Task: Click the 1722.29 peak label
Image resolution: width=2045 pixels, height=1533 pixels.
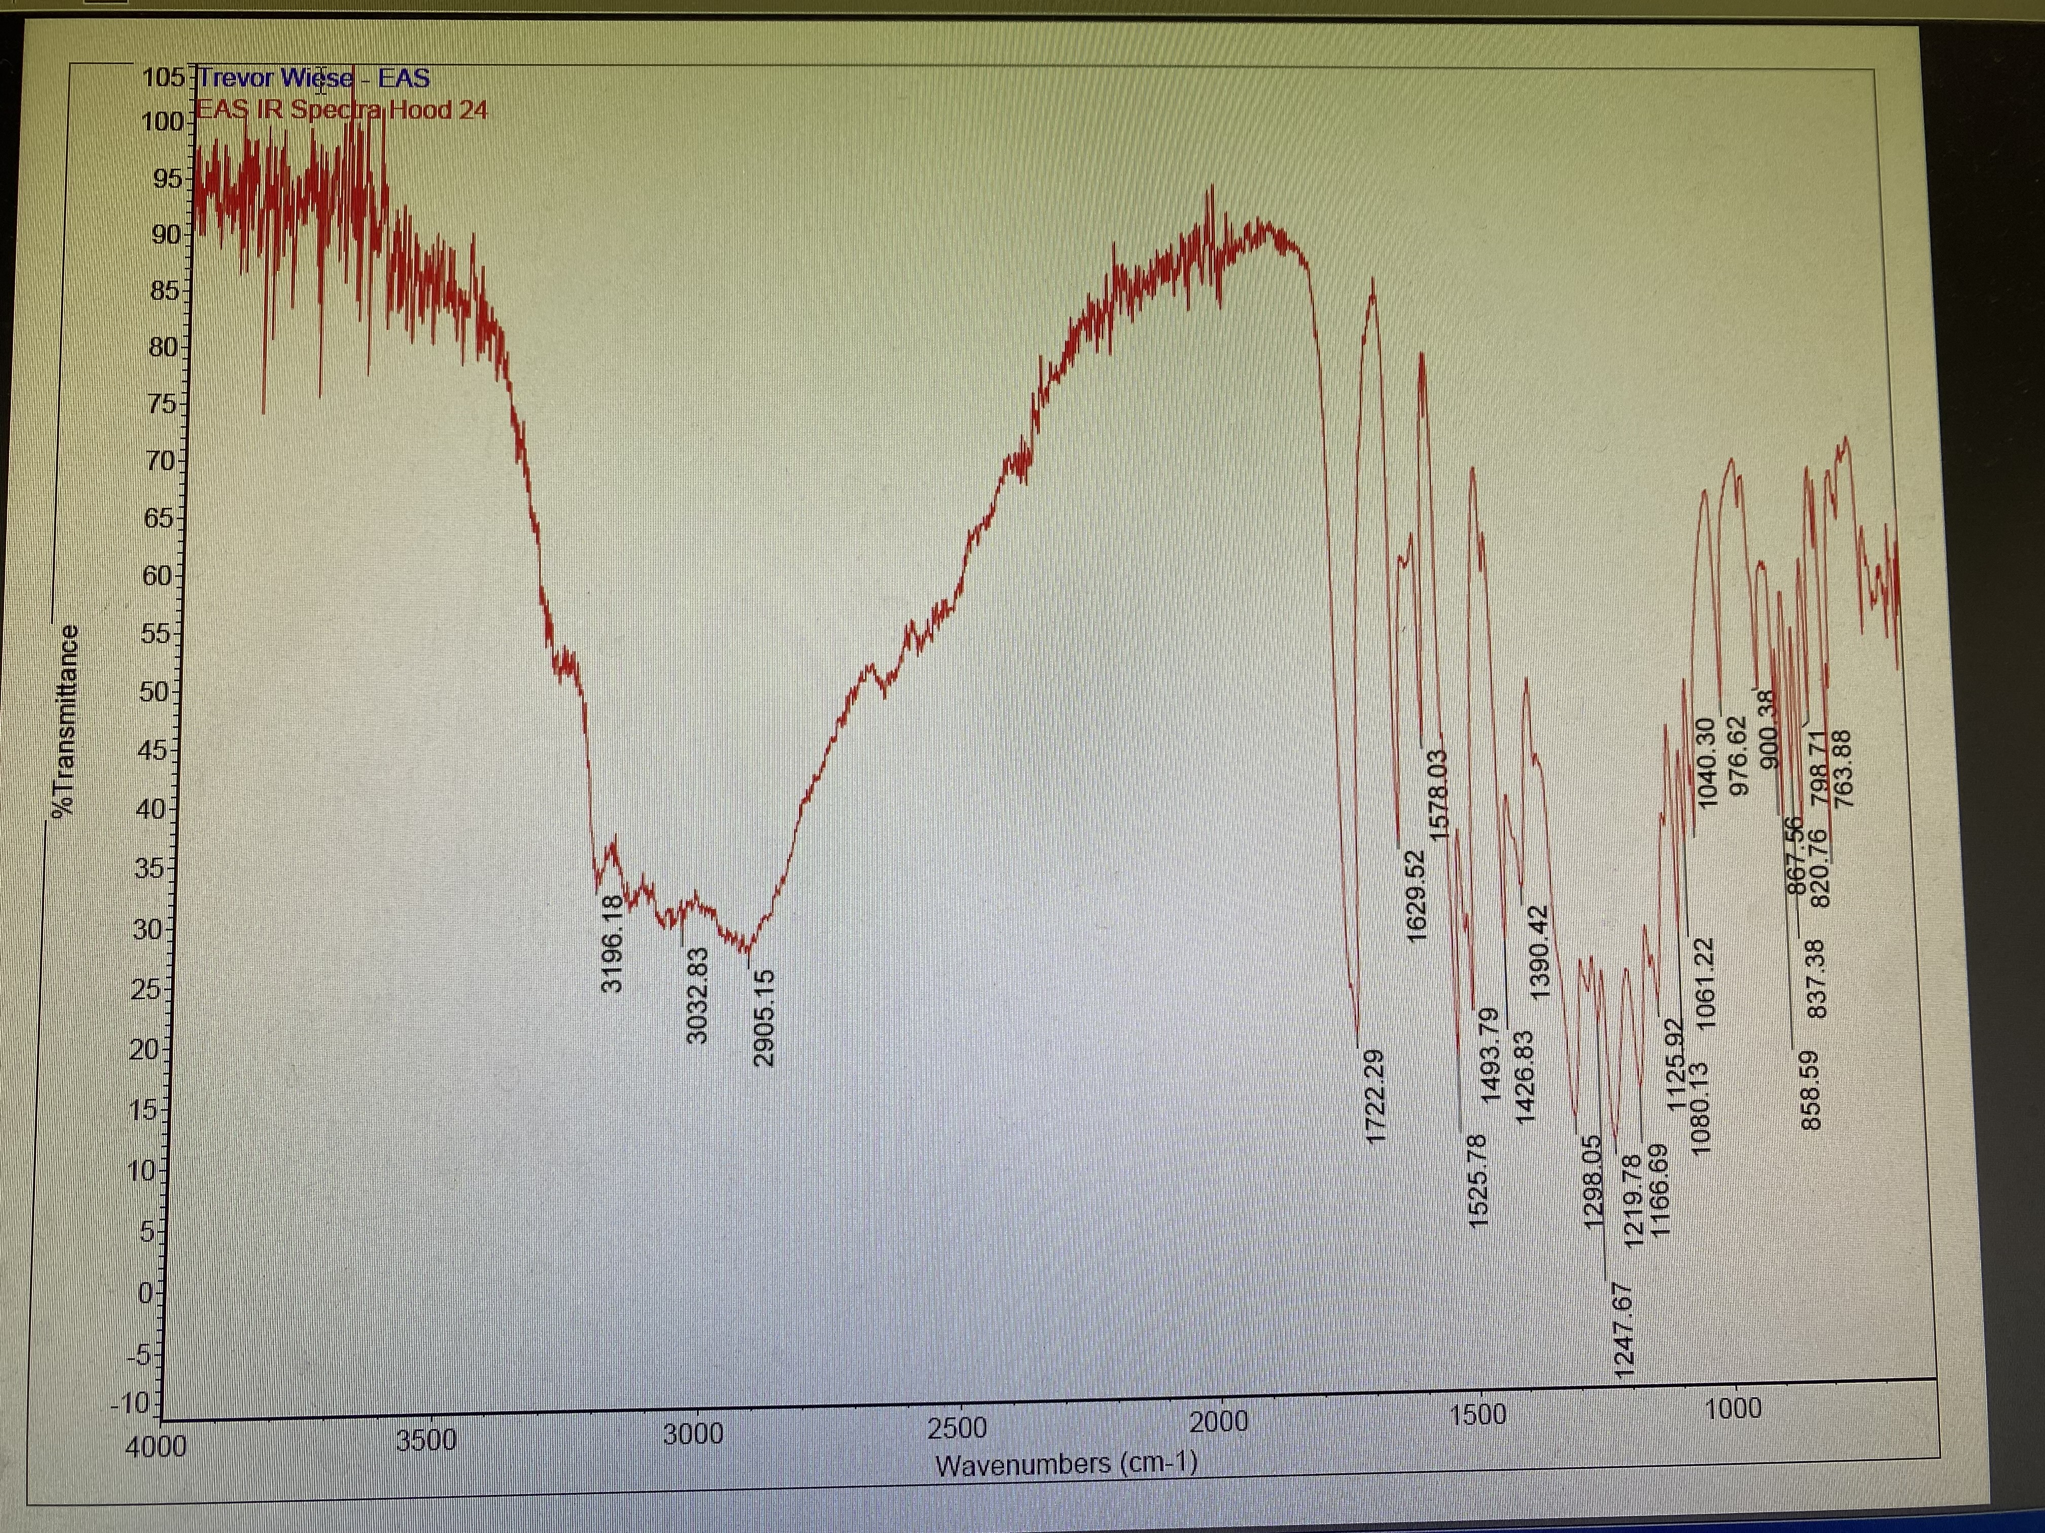Action: pyautogui.click(x=1376, y=1097)
